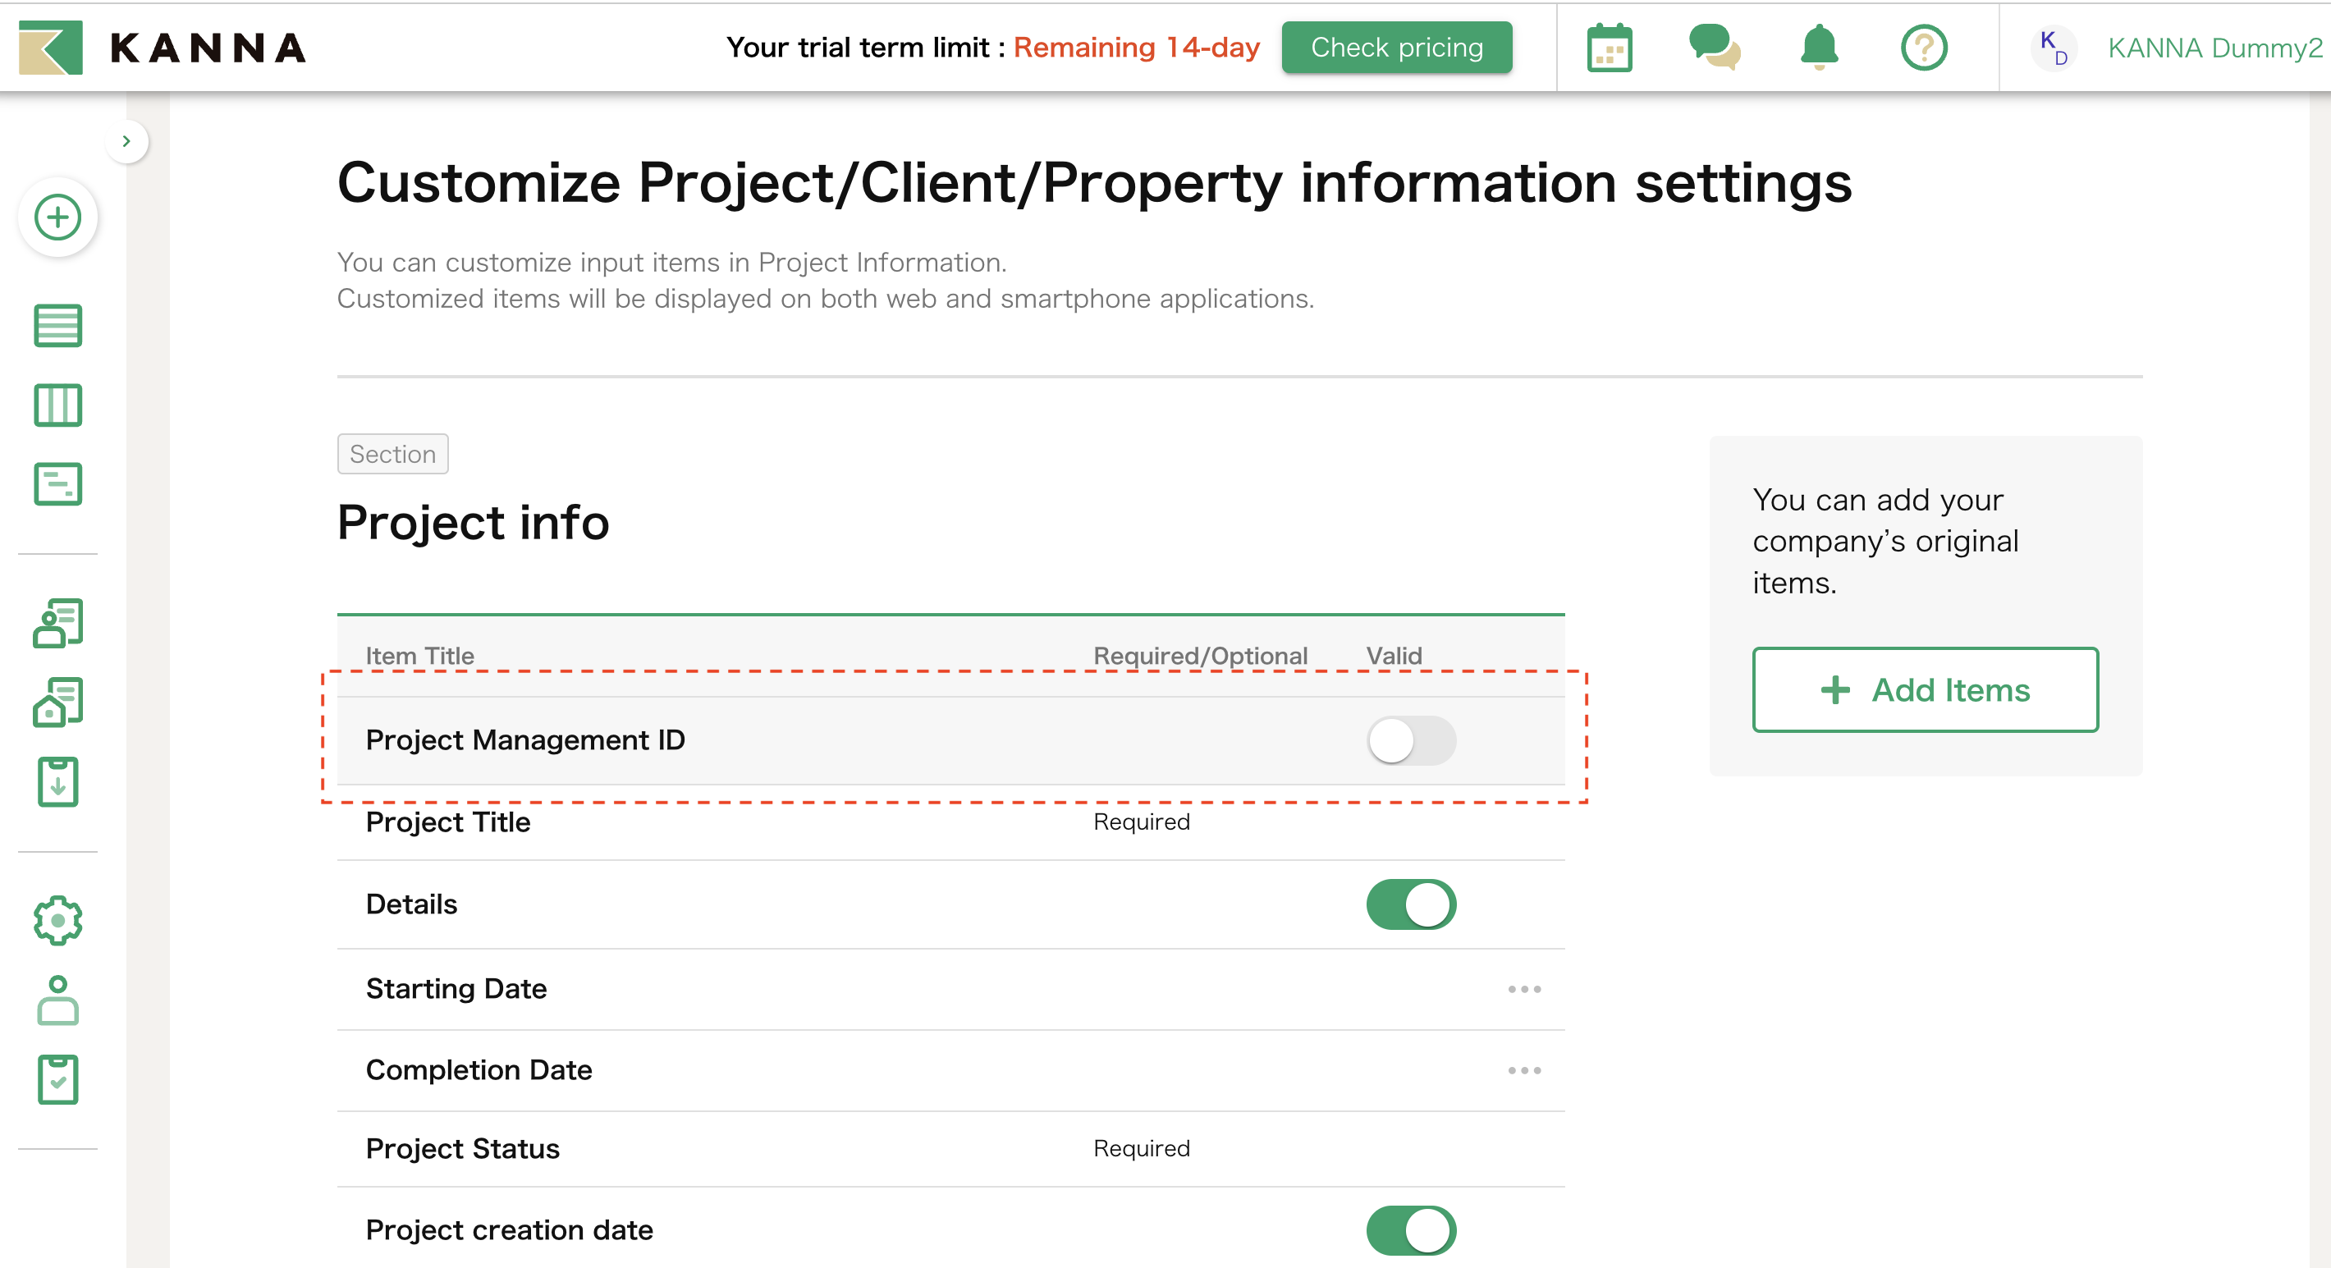Turn off the Project creation date toggle

pos(1413,1230)
